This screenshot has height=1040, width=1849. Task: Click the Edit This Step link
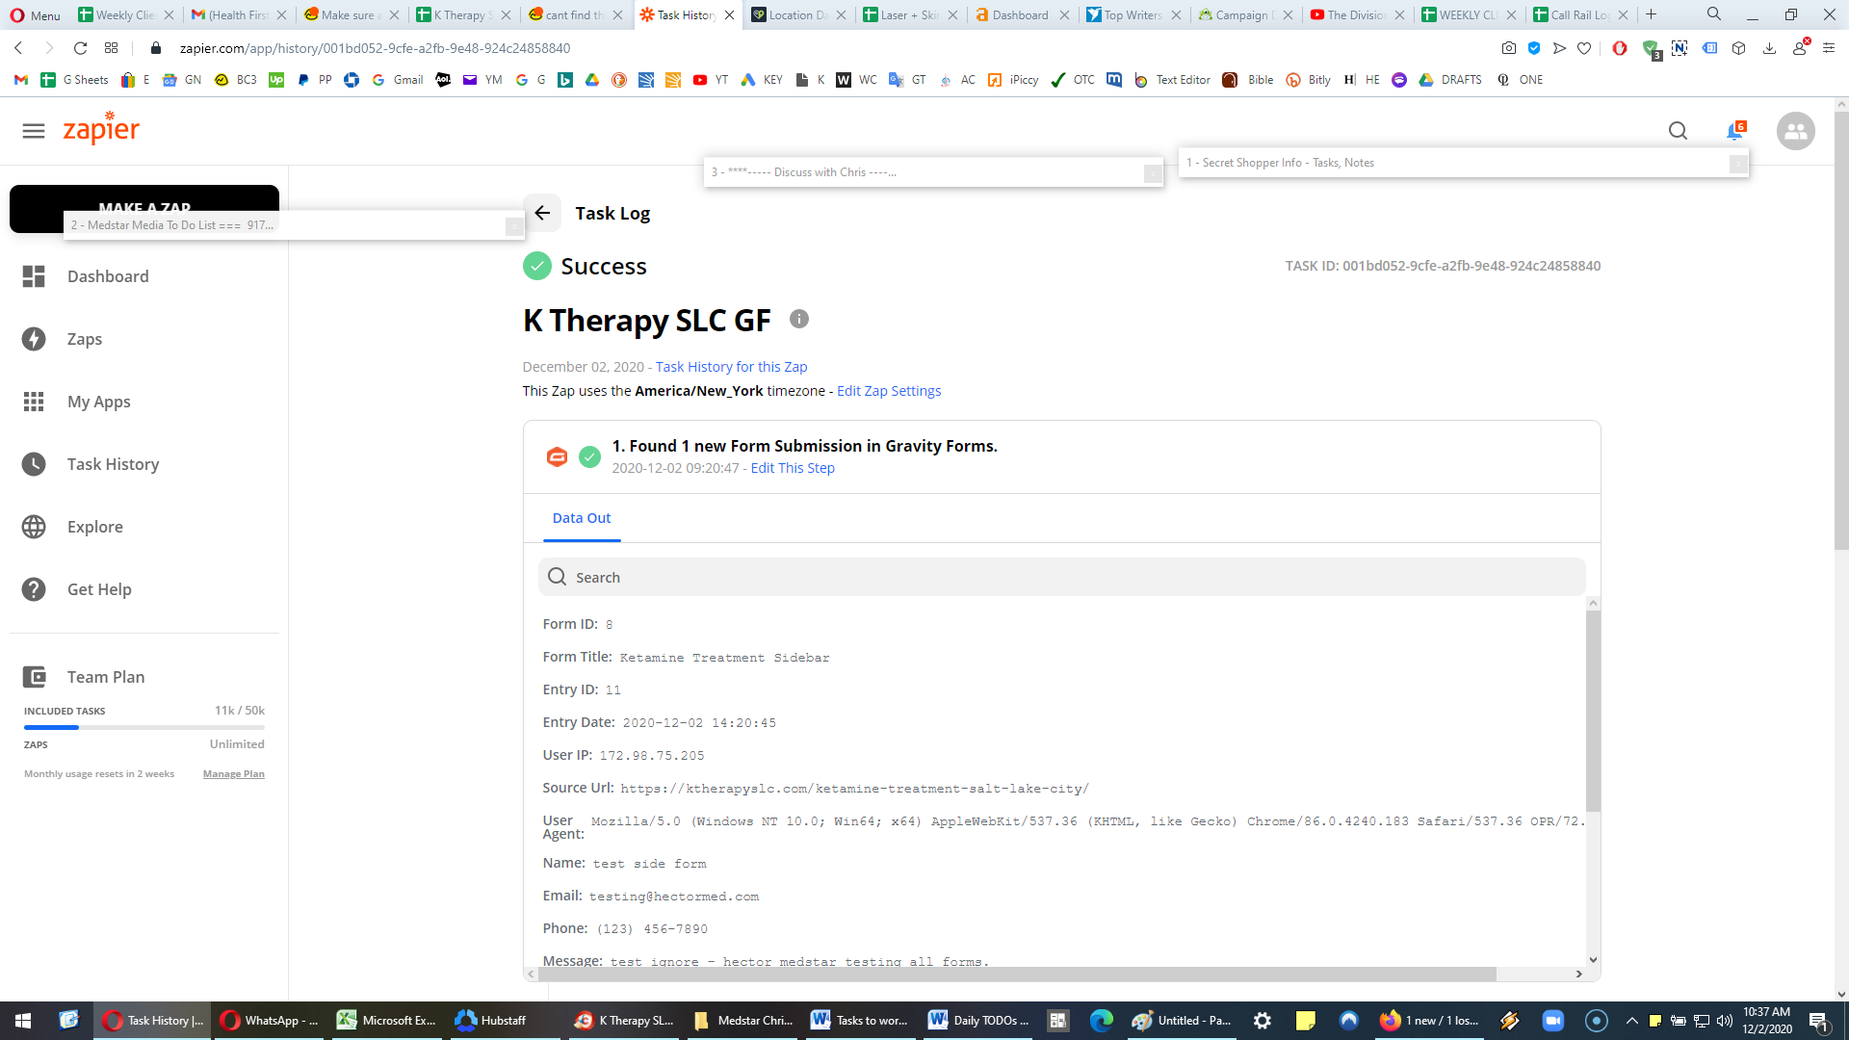coord(793,468)
